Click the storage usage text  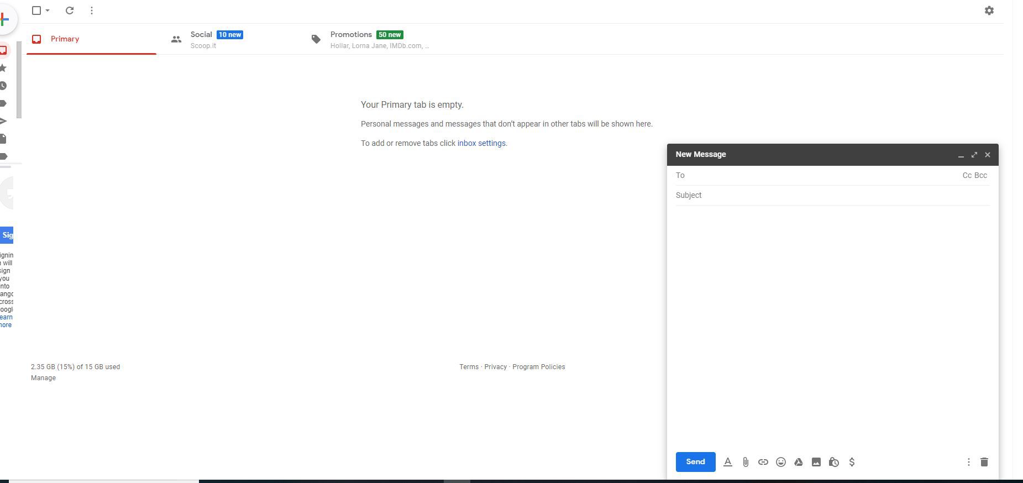tap(75, 367)
